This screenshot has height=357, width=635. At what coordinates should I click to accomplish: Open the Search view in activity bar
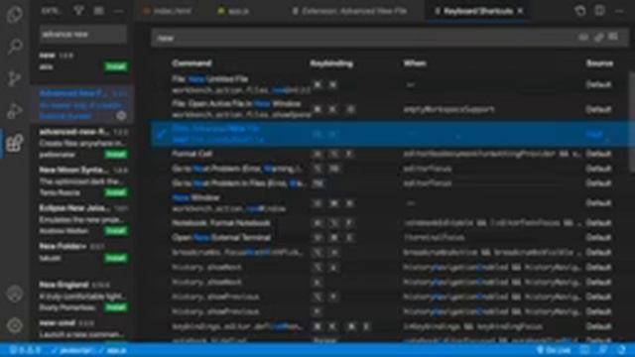[15, 47]
